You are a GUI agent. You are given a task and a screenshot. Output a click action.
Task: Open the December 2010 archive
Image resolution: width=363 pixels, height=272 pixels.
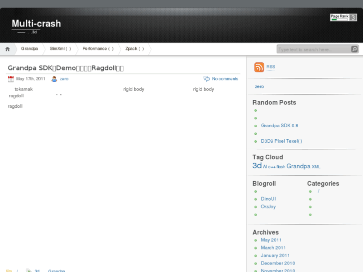[278, 263]
